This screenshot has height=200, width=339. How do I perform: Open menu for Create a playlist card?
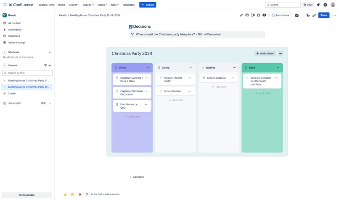pos(233,78)
